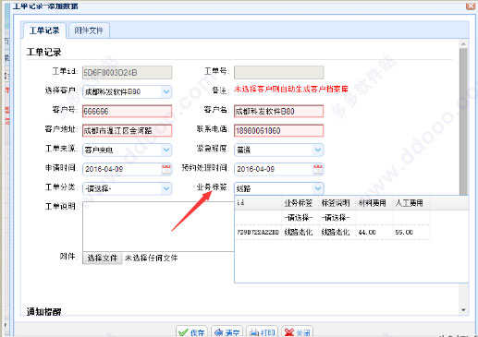Click the 联系电话 input field
This screenshot has width=478, height=337.
pyautogui.click(x=279, y=130)
